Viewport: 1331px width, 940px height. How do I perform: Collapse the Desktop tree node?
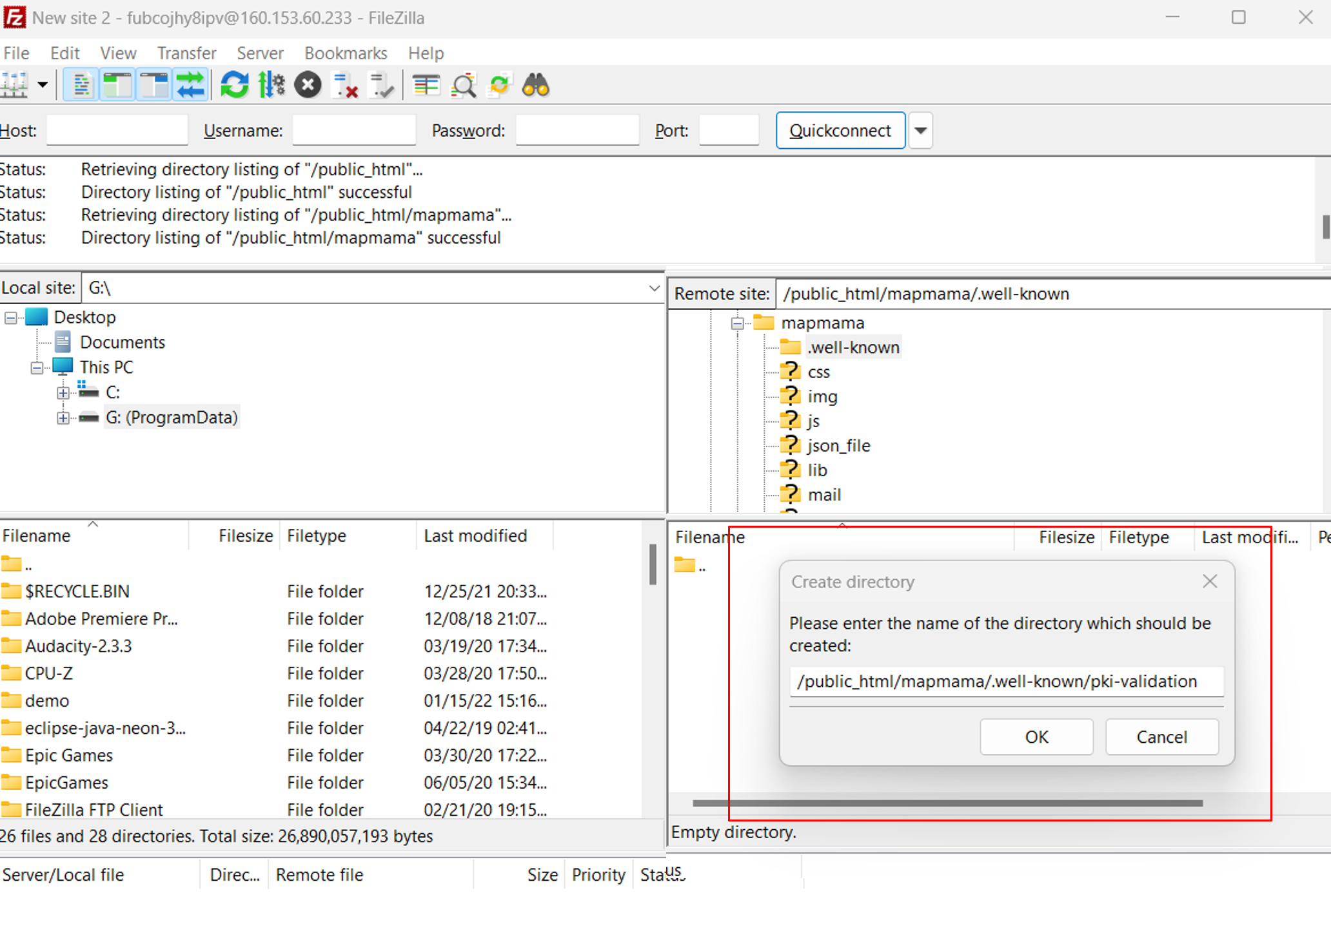(11, 318)
